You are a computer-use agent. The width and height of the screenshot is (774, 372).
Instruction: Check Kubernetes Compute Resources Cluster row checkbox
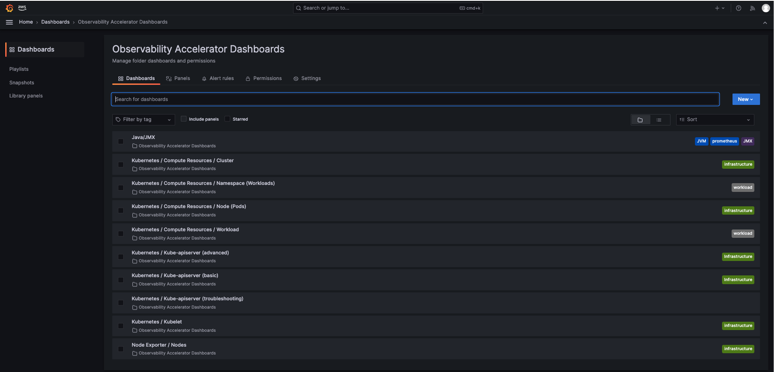coord(121,164)
